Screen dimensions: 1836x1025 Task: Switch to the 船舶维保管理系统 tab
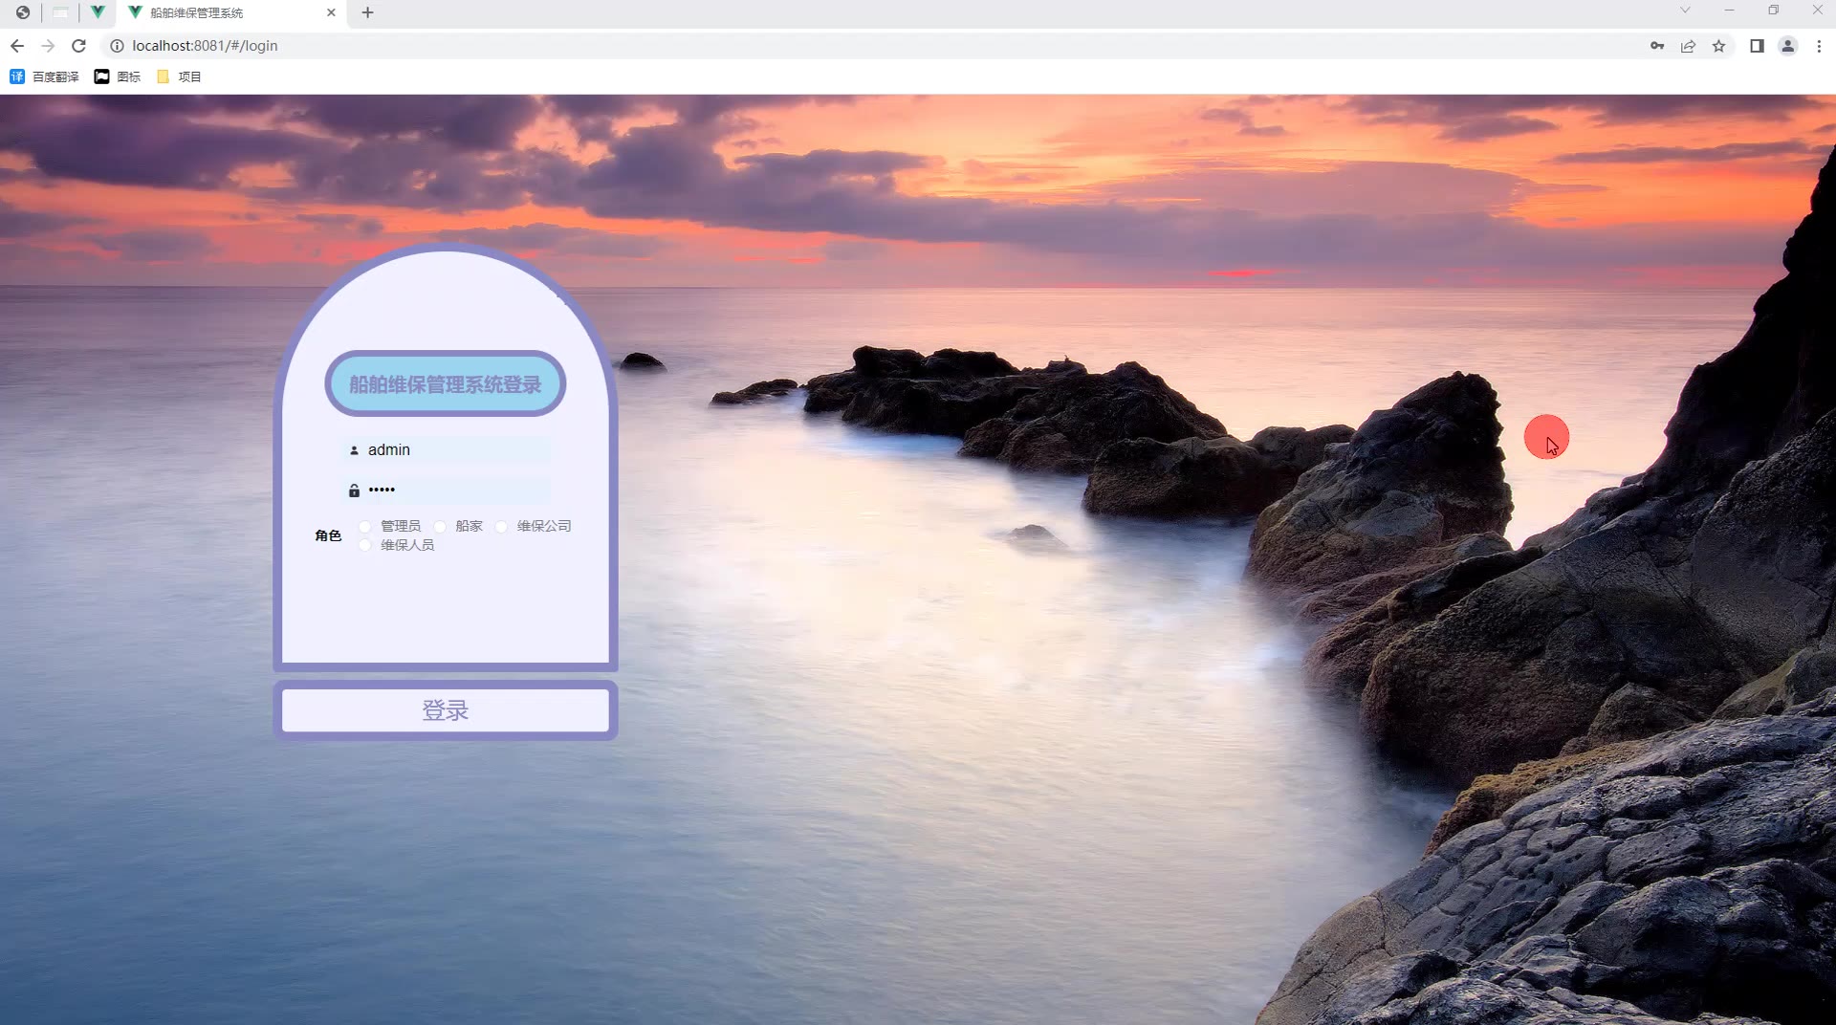pos(229,12)
